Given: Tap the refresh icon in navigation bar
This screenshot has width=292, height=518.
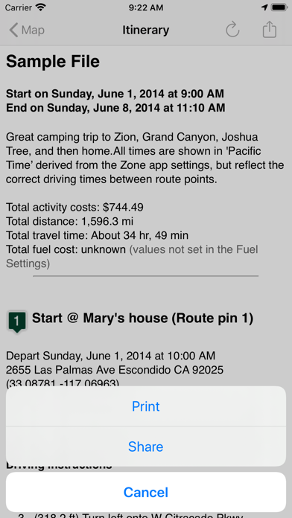Looking at the screenshot, I should coord(232,30).
